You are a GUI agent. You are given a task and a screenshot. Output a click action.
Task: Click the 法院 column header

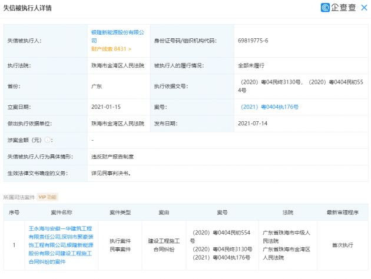tap(288, 212)
